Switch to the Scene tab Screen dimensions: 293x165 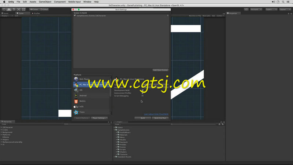pos(5,13)
